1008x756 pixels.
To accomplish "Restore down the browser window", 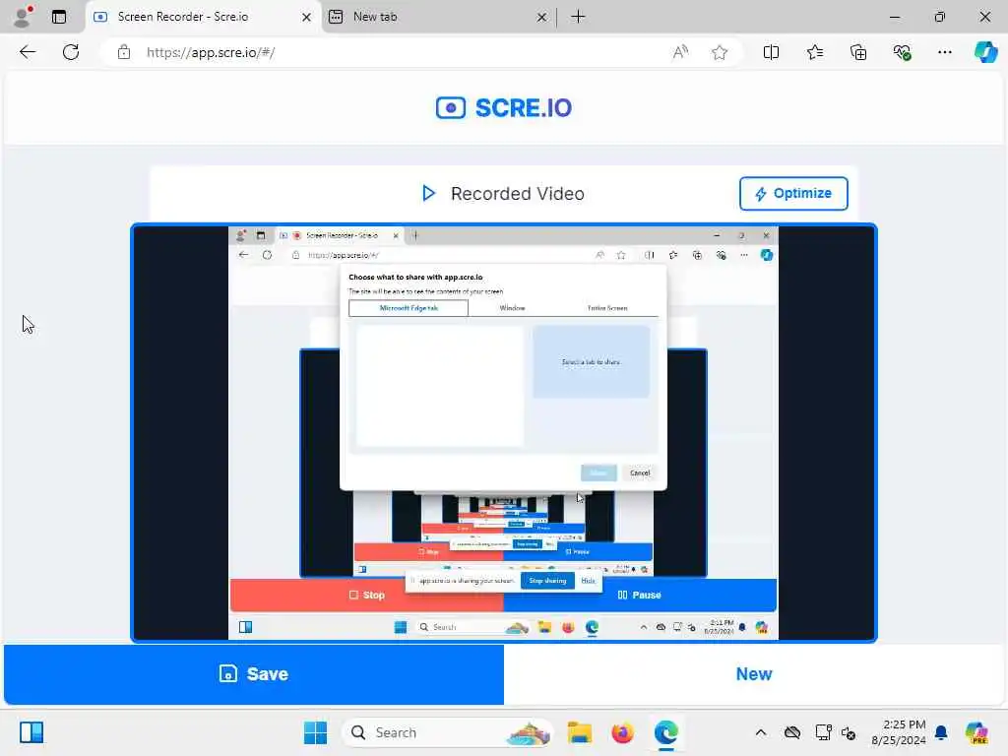I will click(940, 17).
